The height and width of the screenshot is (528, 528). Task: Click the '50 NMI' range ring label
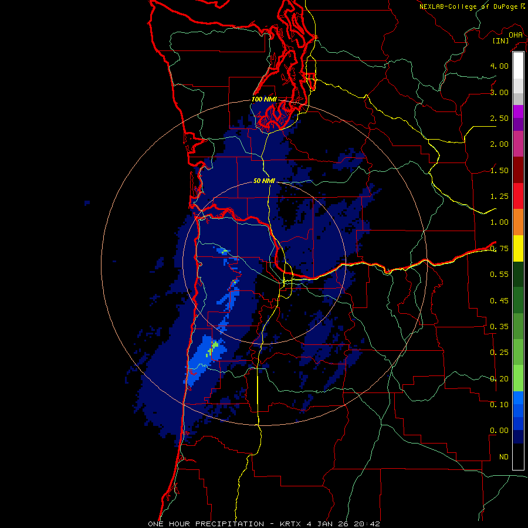tap(264, 181)
